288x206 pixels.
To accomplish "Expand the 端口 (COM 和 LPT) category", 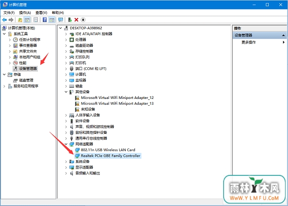I will [x=66, y=69].
